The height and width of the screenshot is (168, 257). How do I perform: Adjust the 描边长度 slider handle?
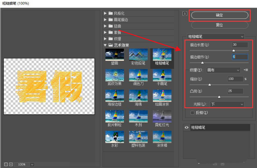234,51
